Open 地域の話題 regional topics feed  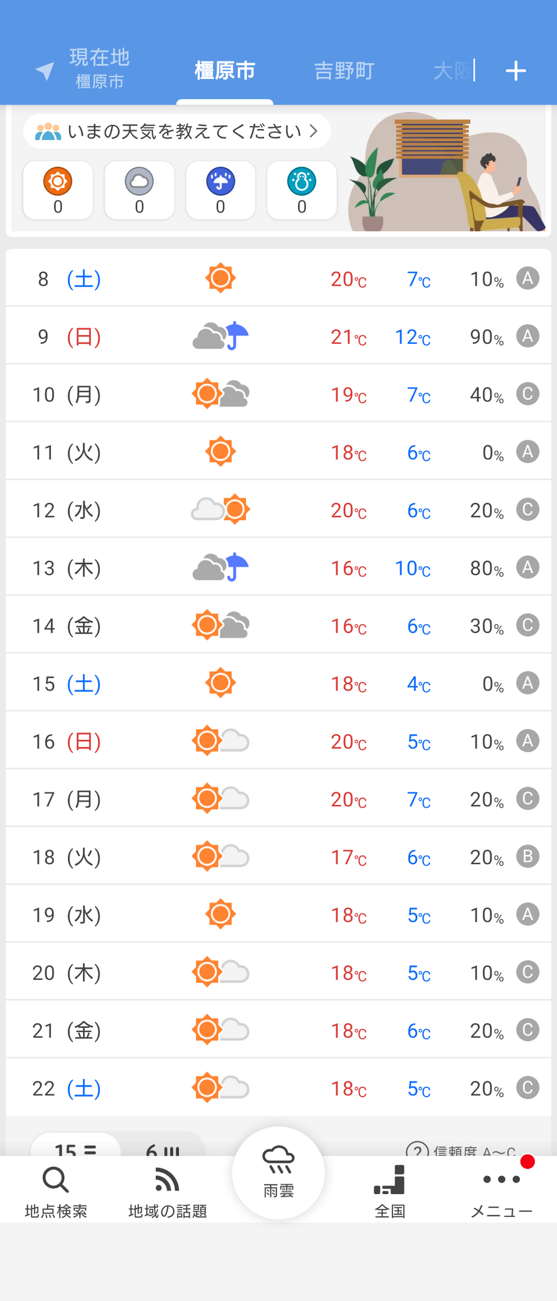(x=167, y=1192)
